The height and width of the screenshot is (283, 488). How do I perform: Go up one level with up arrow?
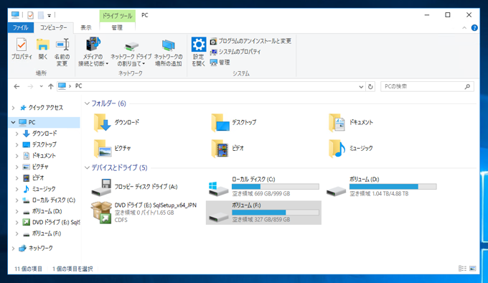(x=51, y=86)
